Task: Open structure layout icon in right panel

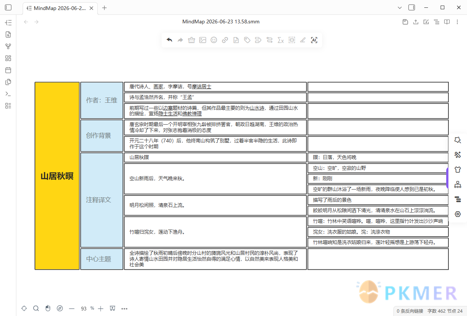Action: coord(458,185)
